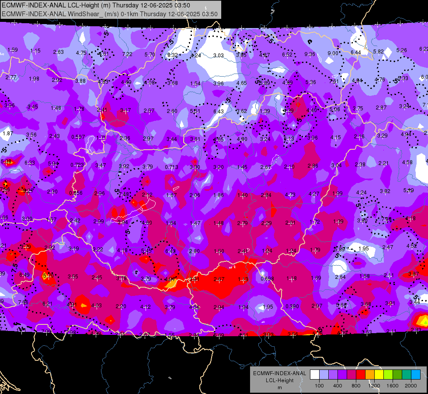This screenshot has height=394, width=428.
Task: Click the grid value 0.390
Action: [x=292, y=306]
